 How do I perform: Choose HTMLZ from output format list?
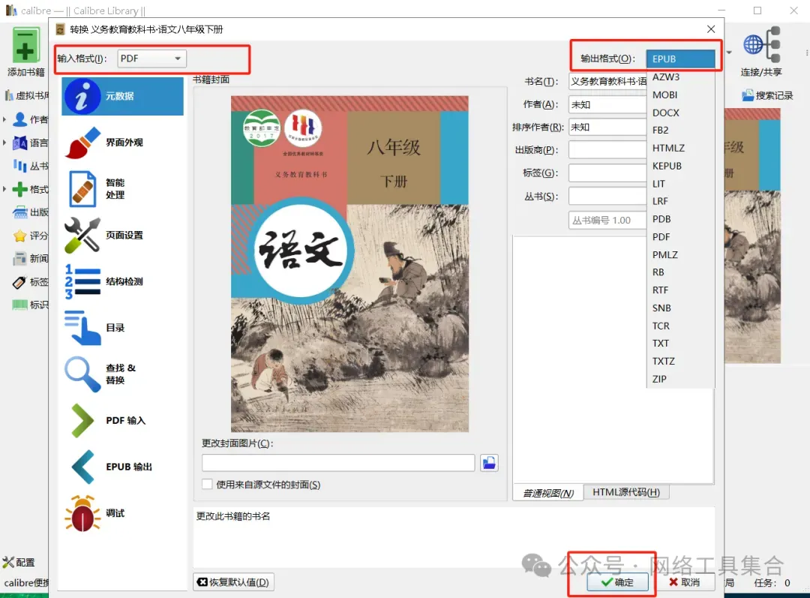(x=680, y=148)
